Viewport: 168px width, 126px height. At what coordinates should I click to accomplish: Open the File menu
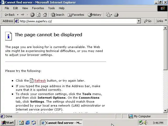7,8
